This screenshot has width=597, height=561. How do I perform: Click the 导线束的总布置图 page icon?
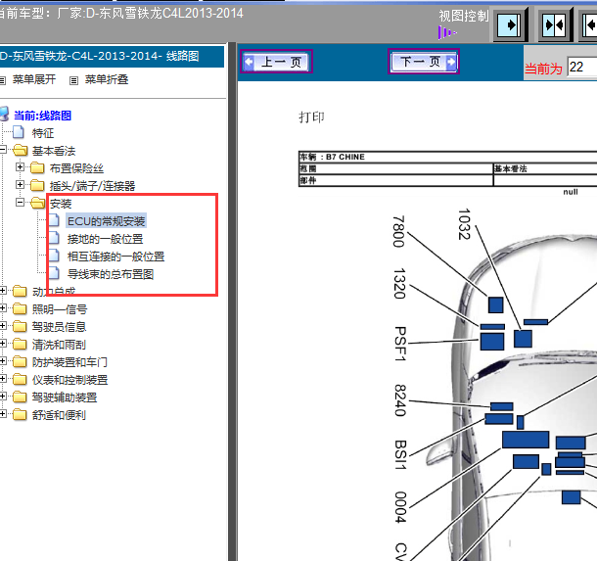pos(54,272)
